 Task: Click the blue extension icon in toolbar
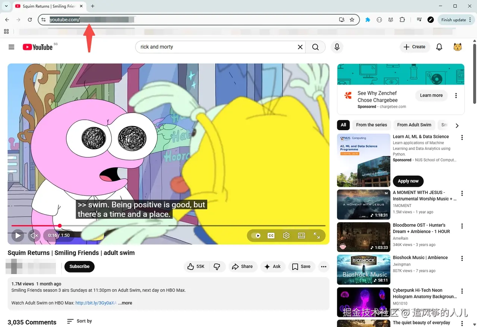(x=368, y=20)
